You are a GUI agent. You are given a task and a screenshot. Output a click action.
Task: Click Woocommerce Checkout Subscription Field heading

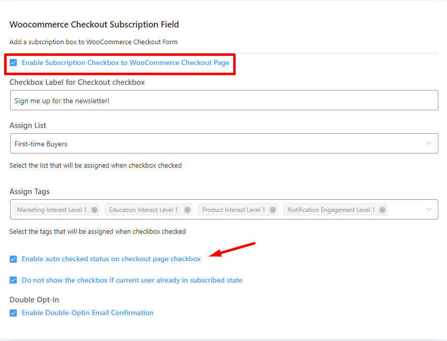(x=94, y=24)
